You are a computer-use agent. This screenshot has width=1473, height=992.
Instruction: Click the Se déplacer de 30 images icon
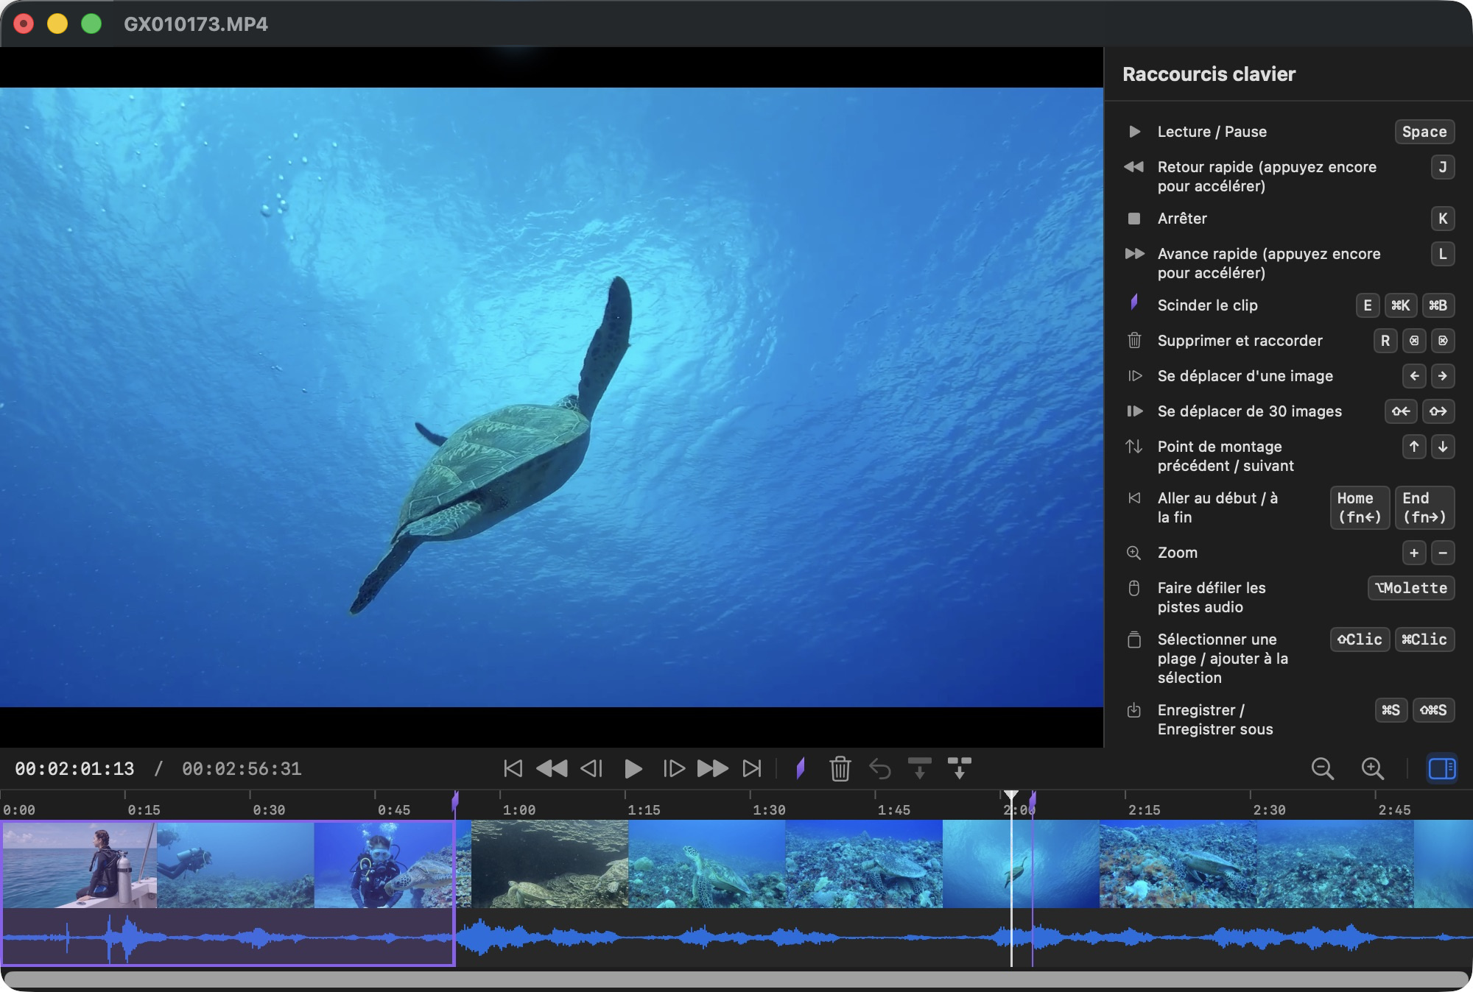(1134, 411)
